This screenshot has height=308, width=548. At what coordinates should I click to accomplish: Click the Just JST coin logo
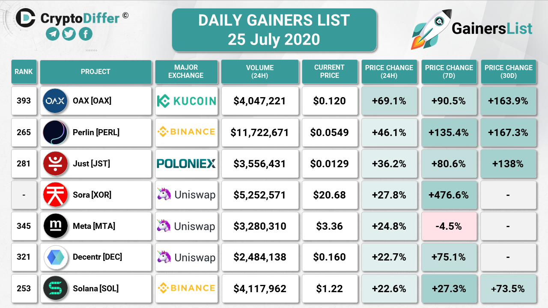tap(55, 163)
